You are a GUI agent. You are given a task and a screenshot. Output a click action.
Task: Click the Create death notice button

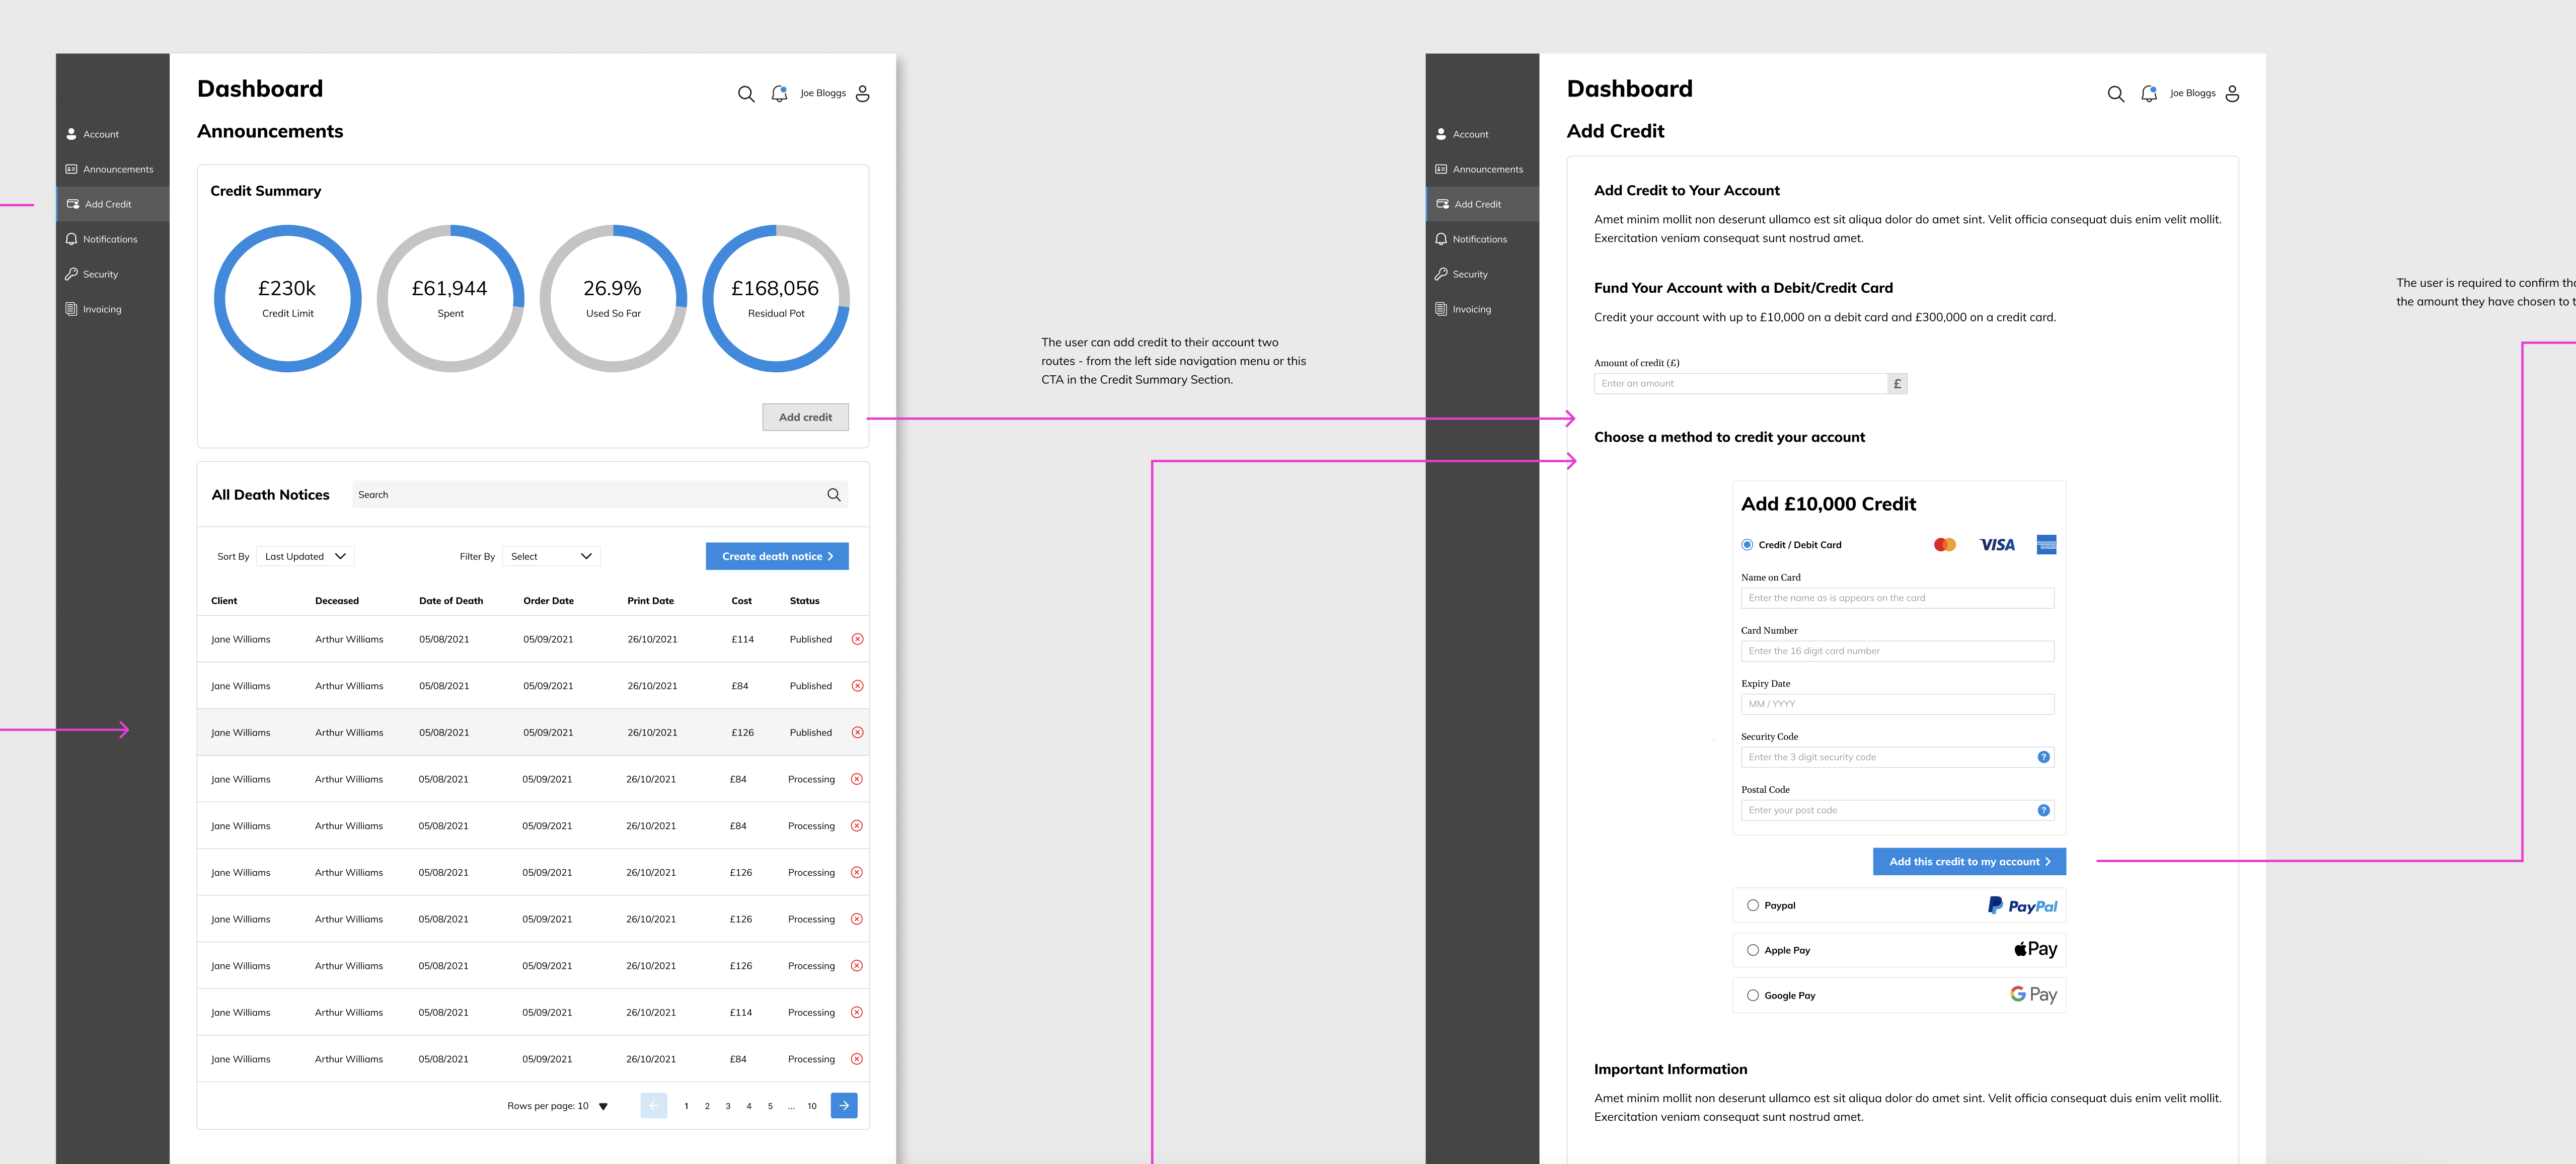click(777, 556)
